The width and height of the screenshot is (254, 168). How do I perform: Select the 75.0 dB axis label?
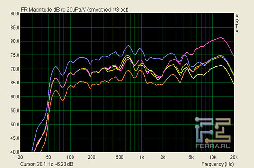(x=15, y=55)
